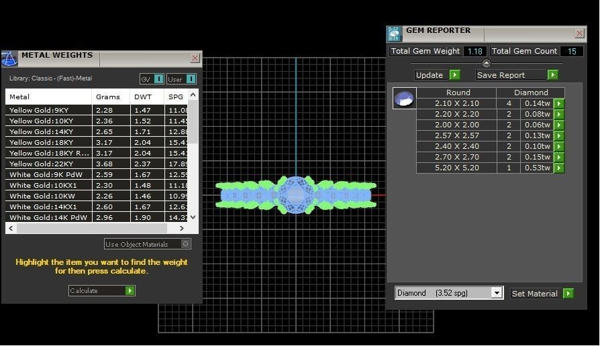Select the Yellow Gold:18KY row
This screenshot has width=600, height=346.
tap(97, 142)
